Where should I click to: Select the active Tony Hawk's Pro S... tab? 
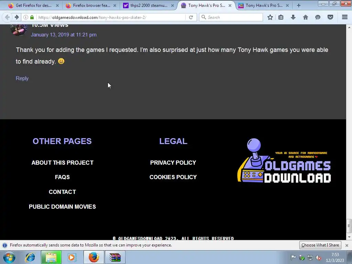pyautogui.click(x=206, y=5)
